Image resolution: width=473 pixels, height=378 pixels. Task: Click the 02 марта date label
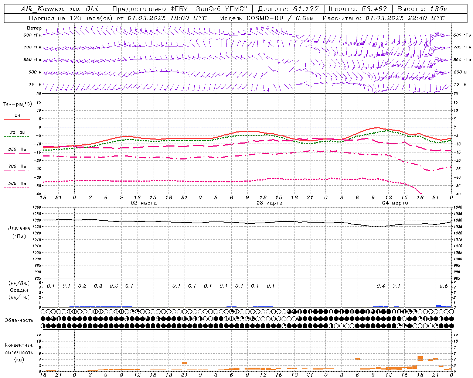(144, 203)
